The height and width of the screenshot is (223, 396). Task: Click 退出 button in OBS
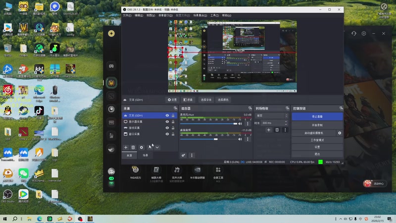click(317, 154)
